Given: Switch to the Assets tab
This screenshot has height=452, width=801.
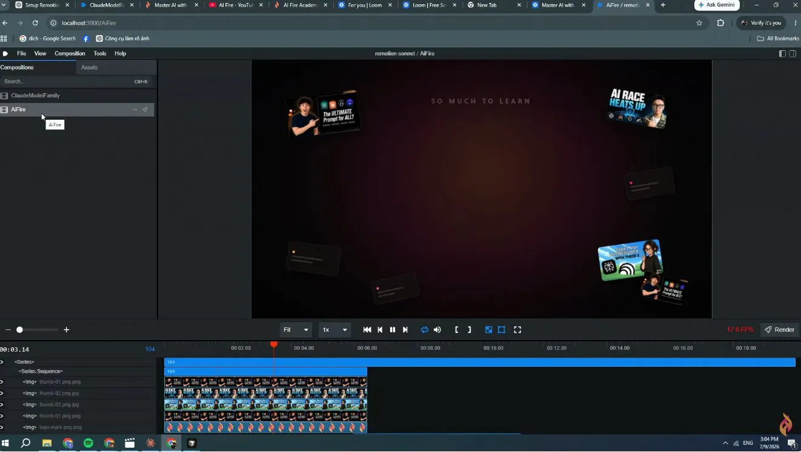Looking at the screenshot, I should pos(89,67).
